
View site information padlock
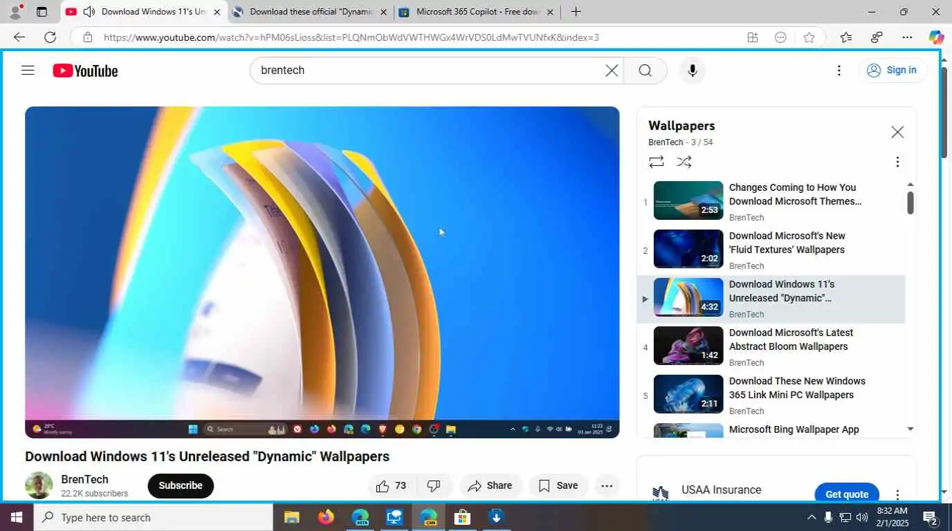coord(87,37)
